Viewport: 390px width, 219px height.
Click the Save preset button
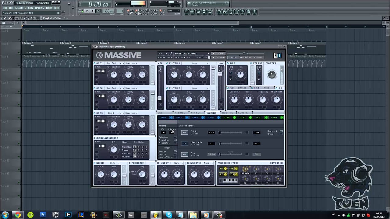pyautogui.click(x=221, y=54)
